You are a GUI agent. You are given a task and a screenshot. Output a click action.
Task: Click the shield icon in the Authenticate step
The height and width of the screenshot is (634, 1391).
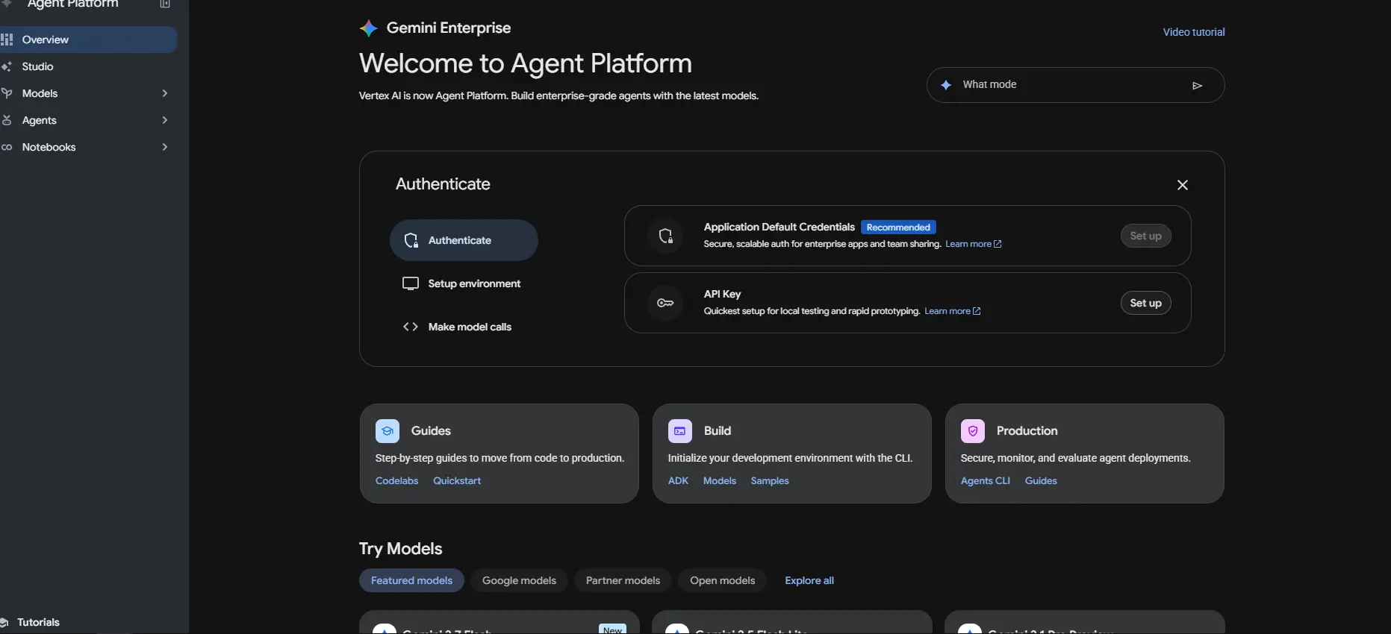click(x=411, y=240)
